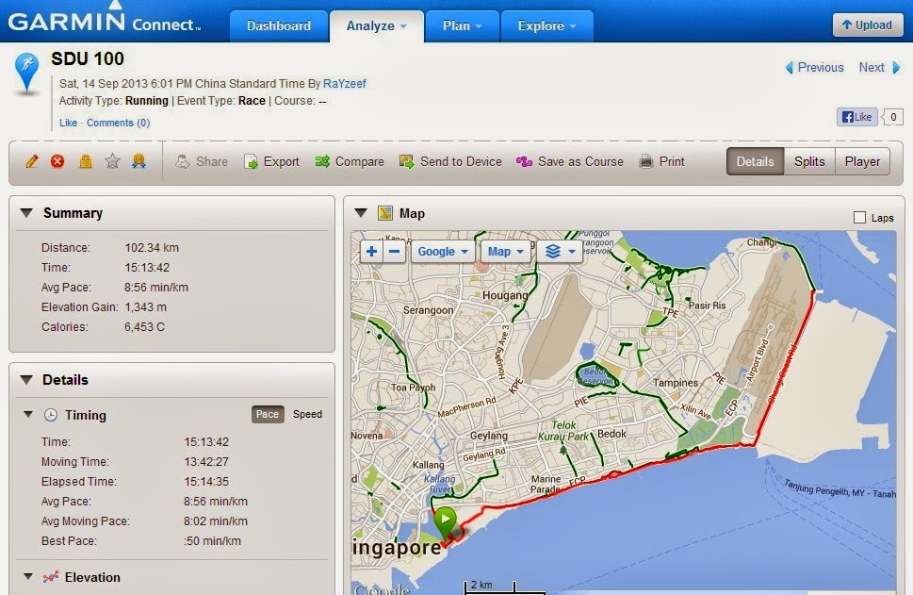Click the Elapsed Time value 15:14:35
This screenshot has height=595, width=913.
206,481
